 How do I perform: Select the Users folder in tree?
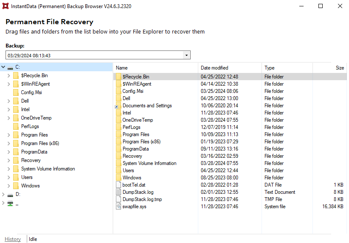point(27,177)
